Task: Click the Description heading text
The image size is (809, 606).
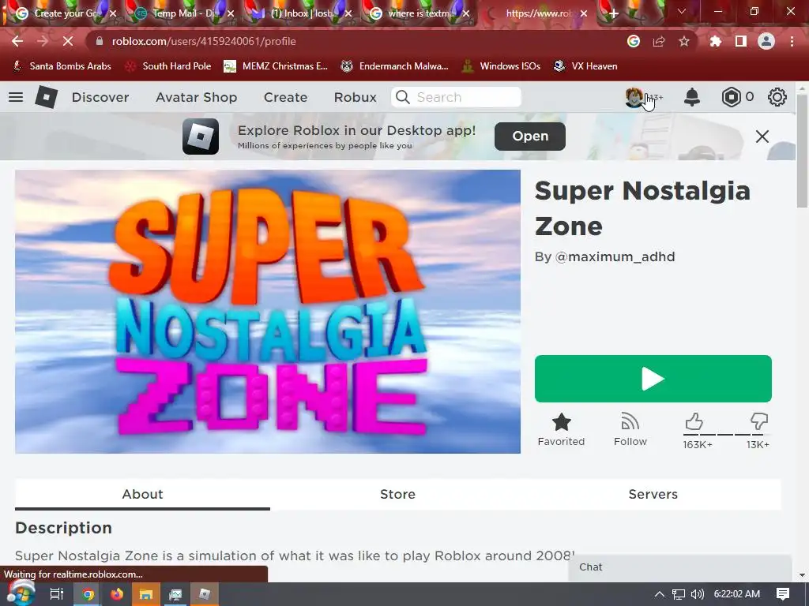Action: click(63, 528)
